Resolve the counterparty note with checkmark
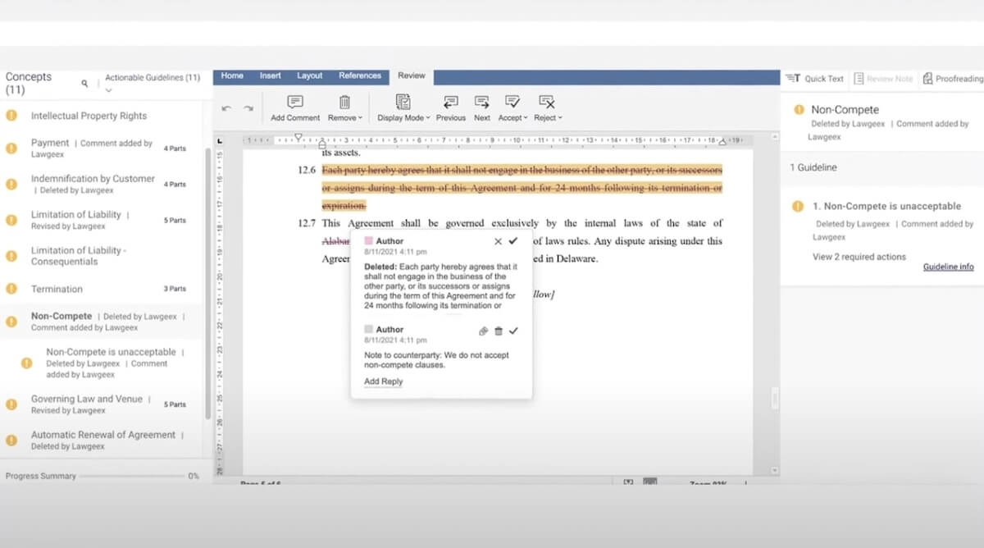This screenshot has width=984, height=548. click(513, 331)
